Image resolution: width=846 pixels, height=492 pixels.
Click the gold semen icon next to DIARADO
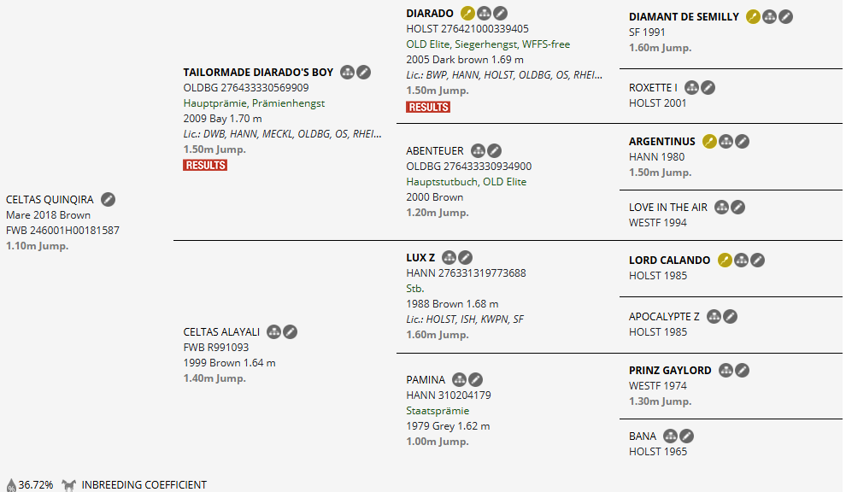click(467, 13)
